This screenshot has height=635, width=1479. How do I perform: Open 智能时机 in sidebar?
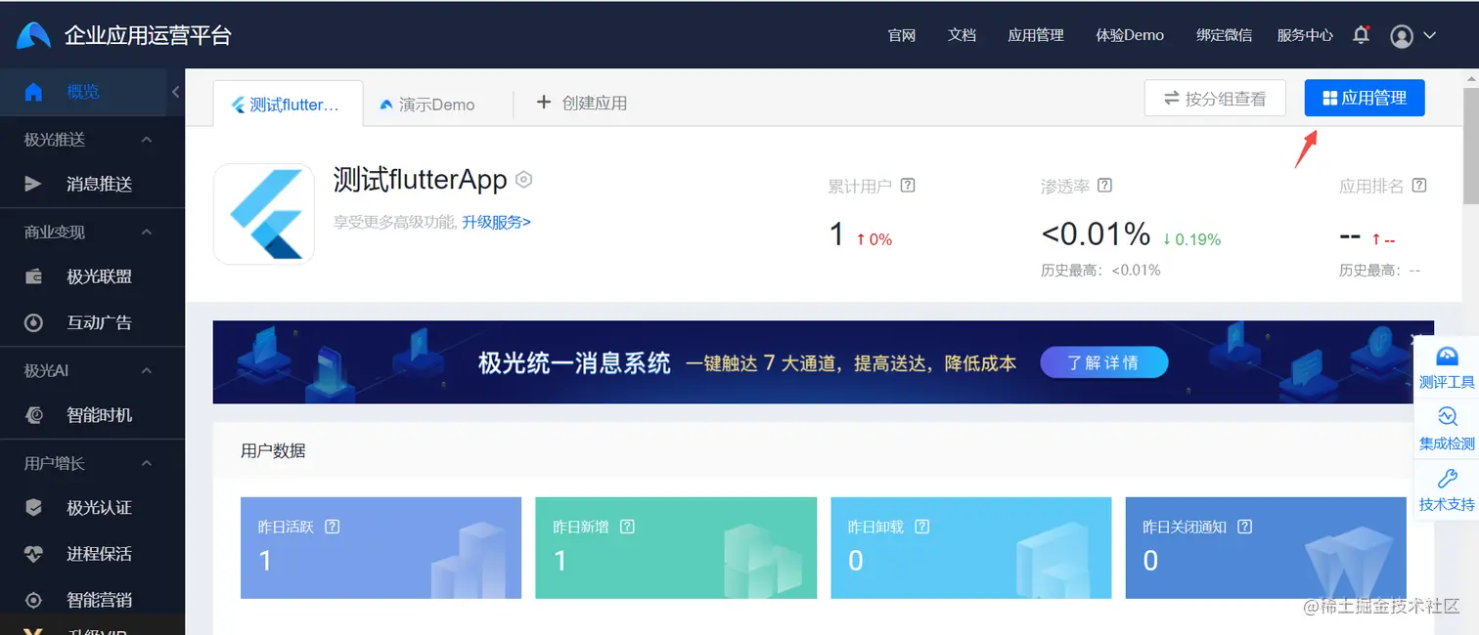click(x=92, y=415)
